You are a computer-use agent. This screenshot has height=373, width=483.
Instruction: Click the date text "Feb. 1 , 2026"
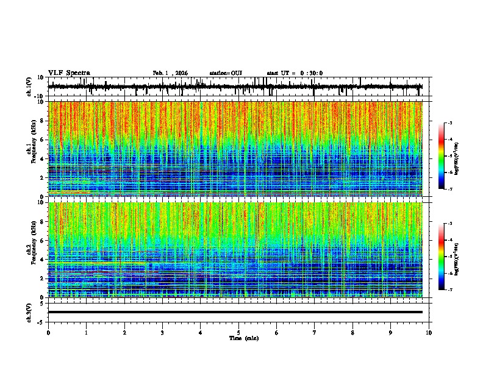tap(170, 73)
